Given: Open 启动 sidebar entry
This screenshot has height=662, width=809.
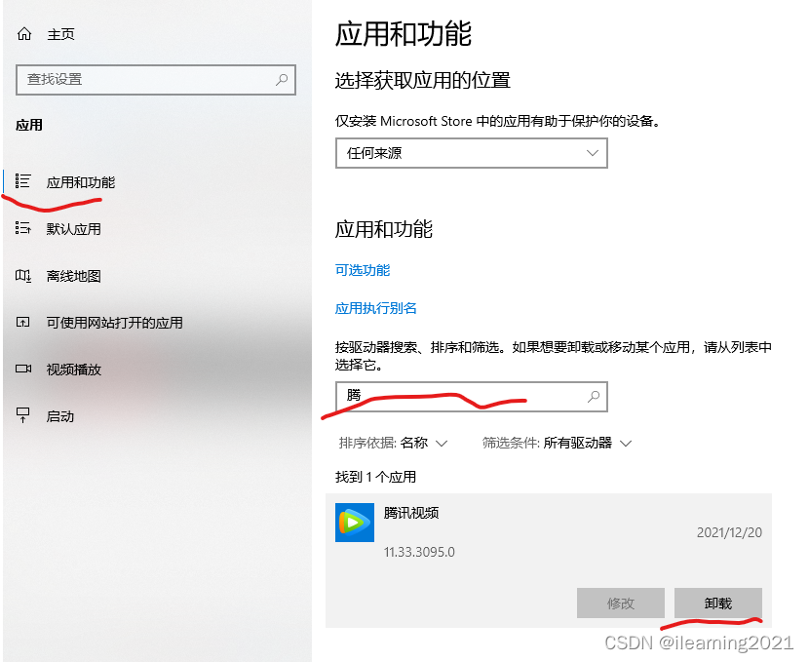Looking at the screenshot, I should click(x=60, y=416).
